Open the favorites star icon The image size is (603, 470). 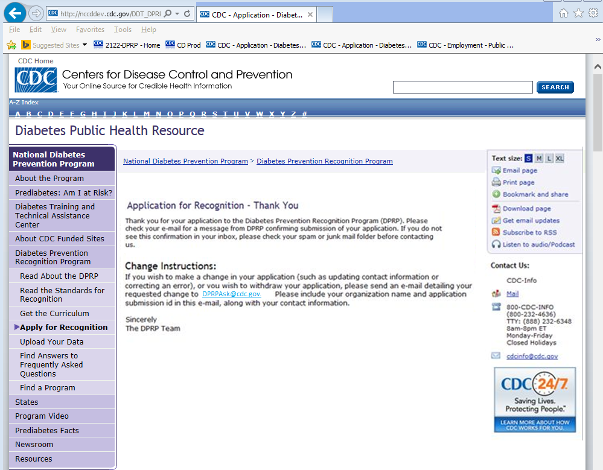coord(578,13)
